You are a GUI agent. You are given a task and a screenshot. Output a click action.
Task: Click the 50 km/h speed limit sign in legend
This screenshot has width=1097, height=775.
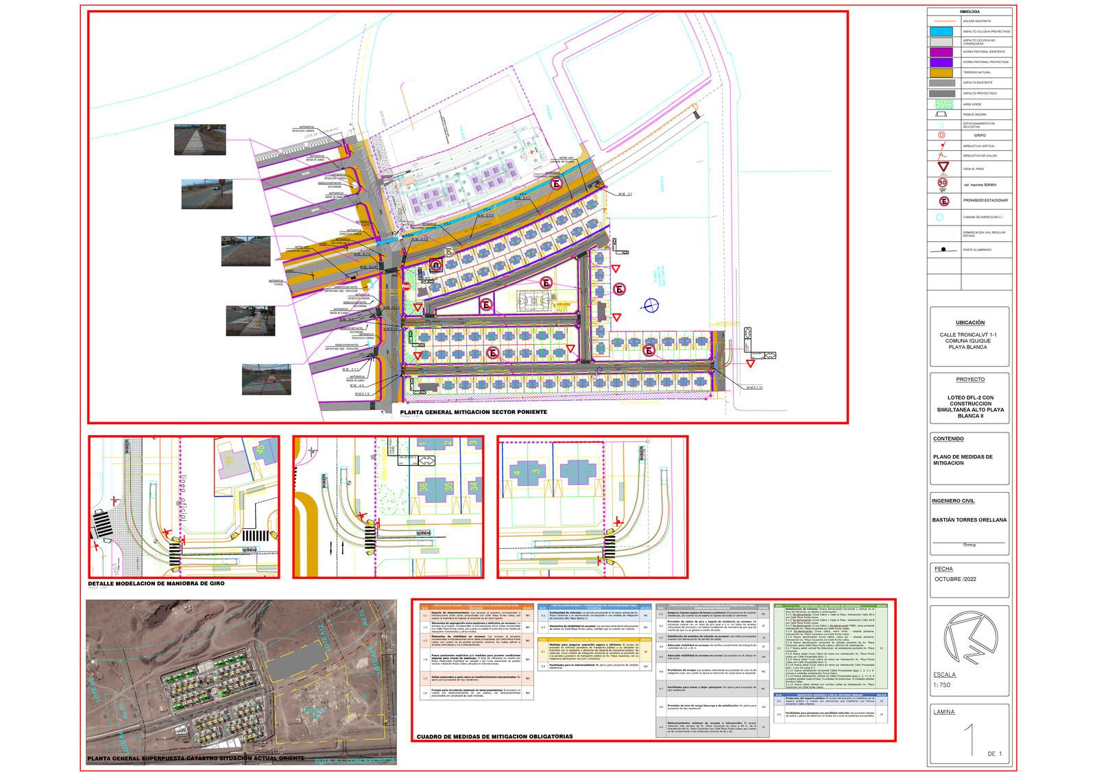pos(943,183)
